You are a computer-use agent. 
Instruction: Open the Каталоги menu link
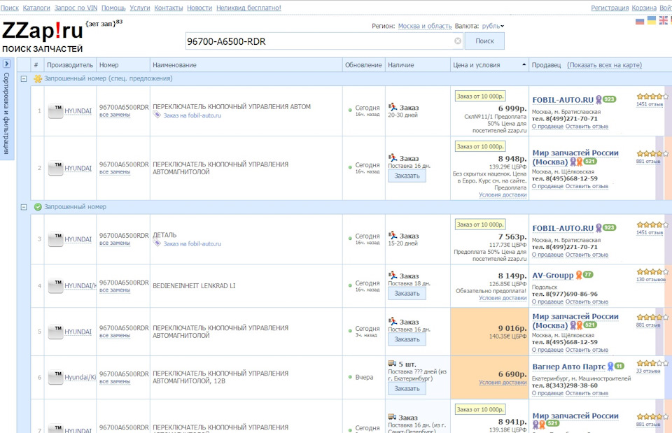(36, 8)
